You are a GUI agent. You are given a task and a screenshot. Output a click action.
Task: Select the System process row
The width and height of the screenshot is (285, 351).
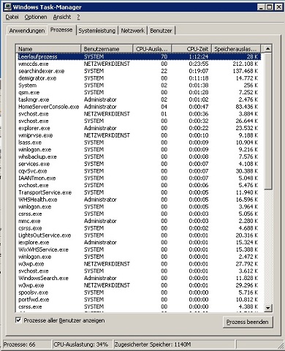pyautogui.click(x=139, y=86)
